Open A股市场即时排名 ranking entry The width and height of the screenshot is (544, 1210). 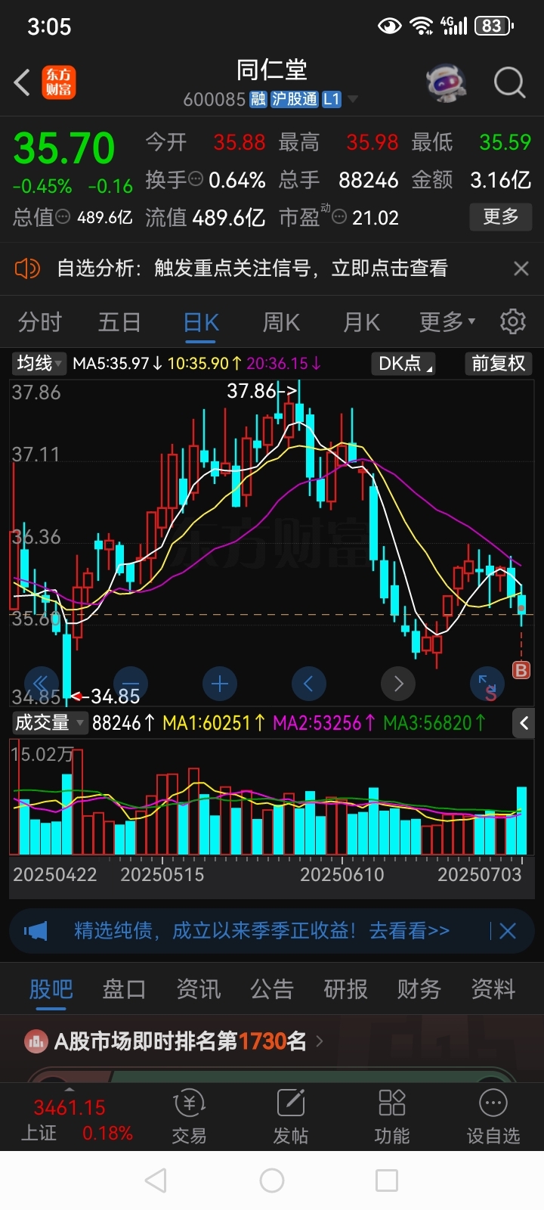click(x=174, y=1041)
